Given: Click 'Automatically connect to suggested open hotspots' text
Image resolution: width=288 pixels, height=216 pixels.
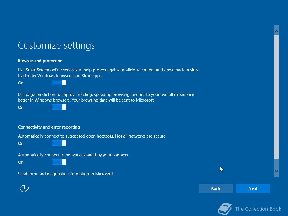Looking at the screenshot, I should (92, 136).
